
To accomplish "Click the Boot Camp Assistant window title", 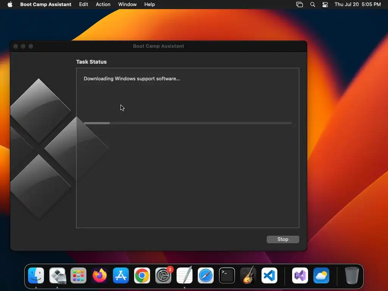I will pos(159,46).
